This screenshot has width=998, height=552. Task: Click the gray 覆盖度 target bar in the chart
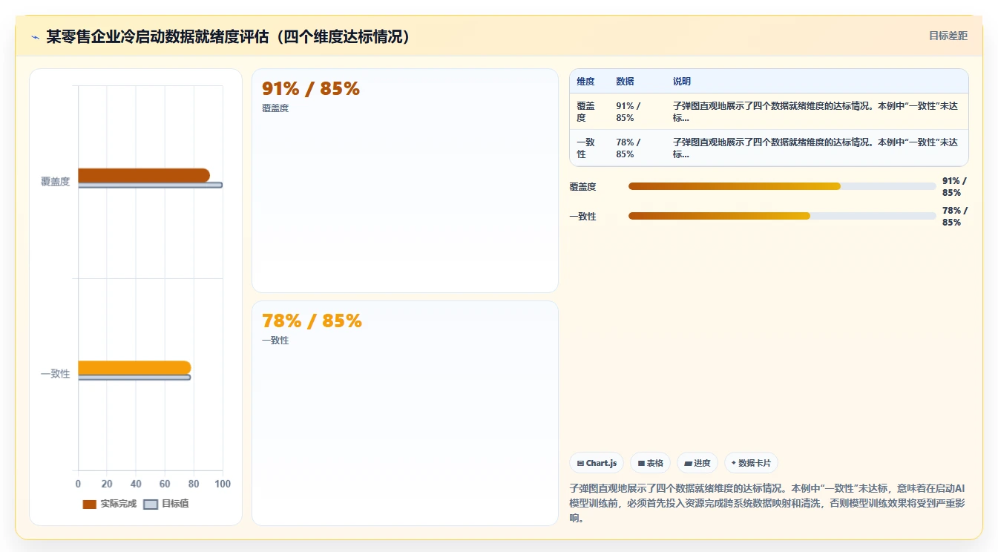(150, 185)
